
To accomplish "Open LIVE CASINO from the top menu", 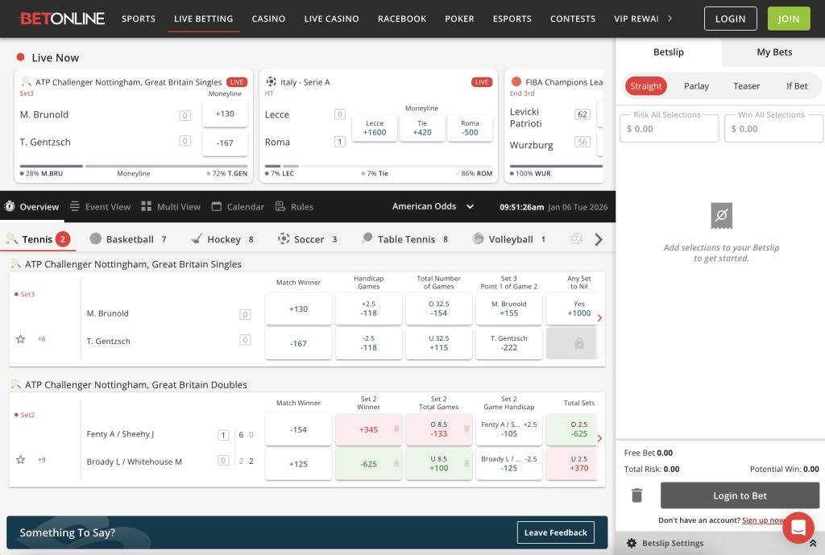I will (x=331, y=19).
